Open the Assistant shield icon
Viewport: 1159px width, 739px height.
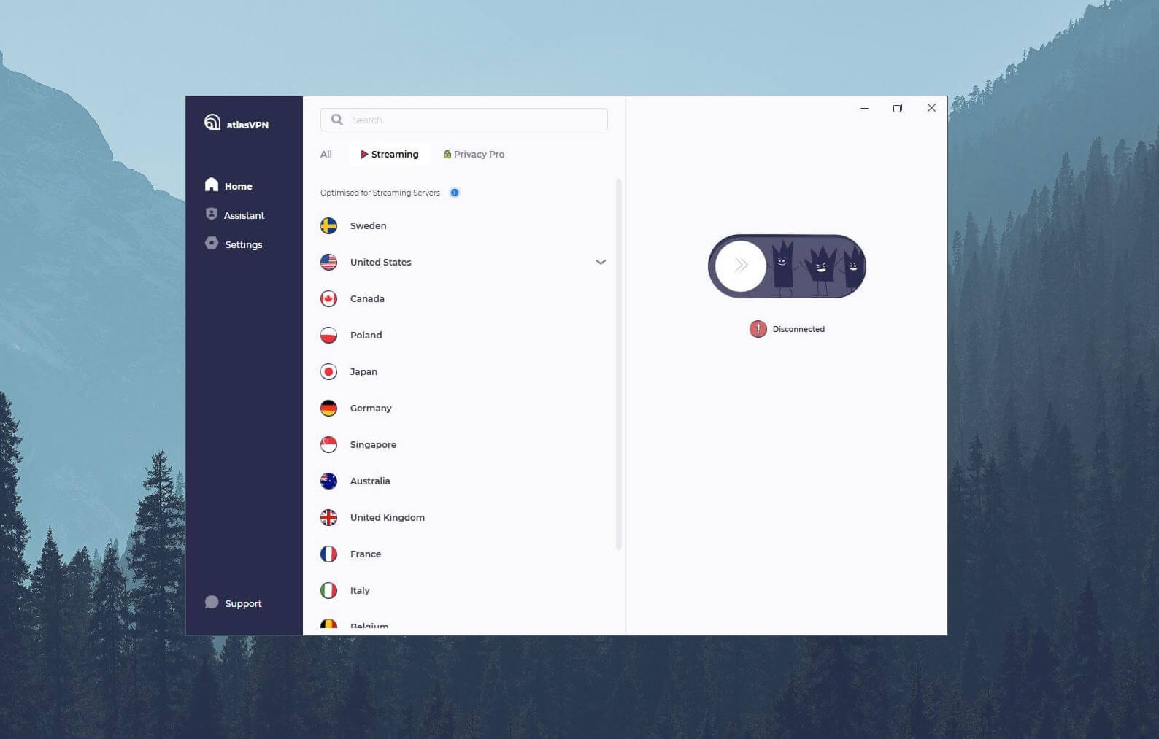coord(212,214)
